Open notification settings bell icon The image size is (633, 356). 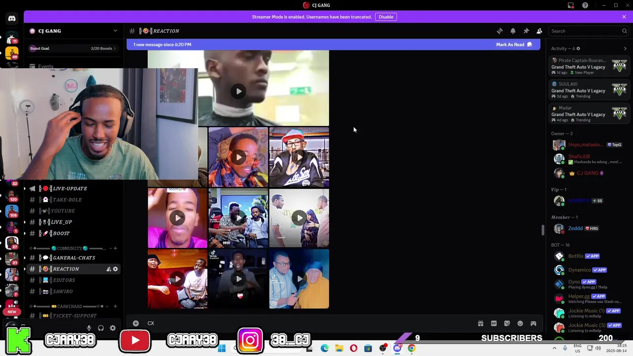pyautogui.click(x=513, y=31)
